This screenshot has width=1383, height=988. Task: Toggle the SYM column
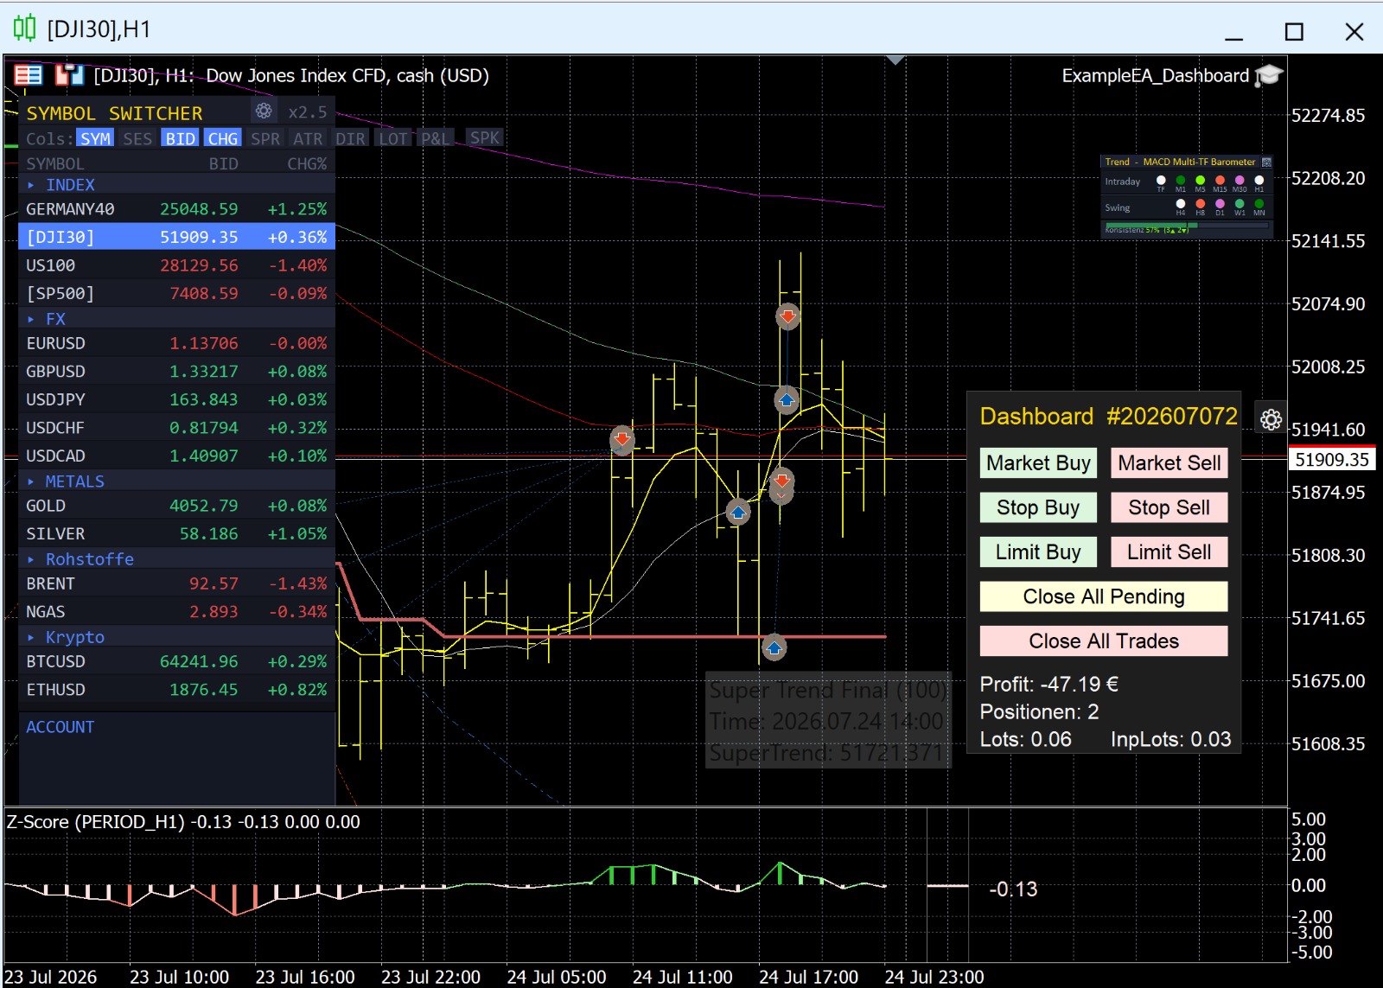(x=95, y=138)
